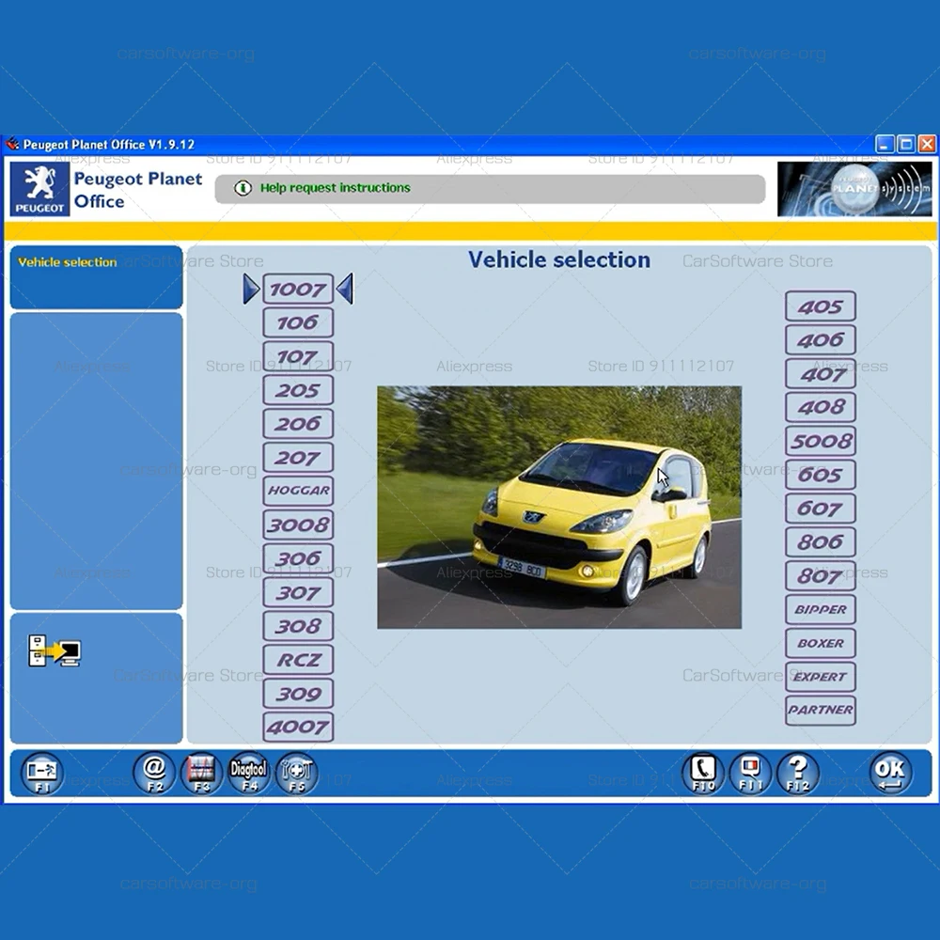
Task: Pick the 4007 model
Action: coord(298,728)
